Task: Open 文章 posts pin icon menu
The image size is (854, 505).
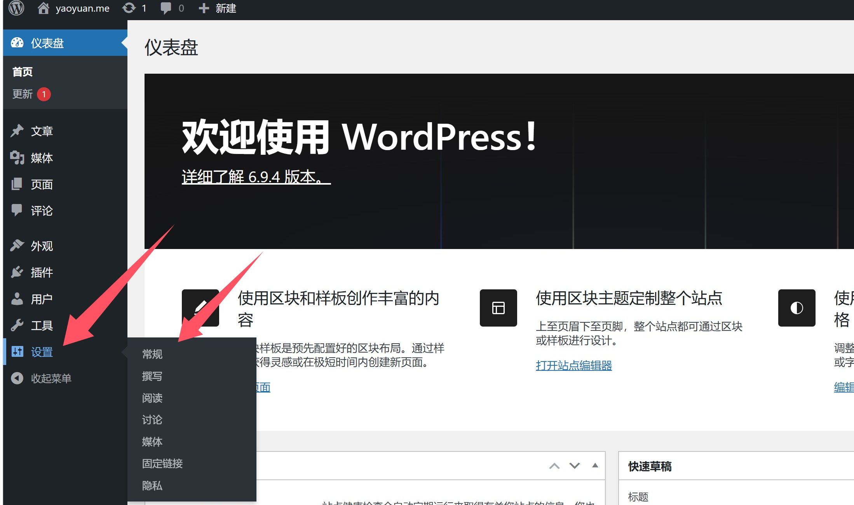Action: click(x=17, y=131)
